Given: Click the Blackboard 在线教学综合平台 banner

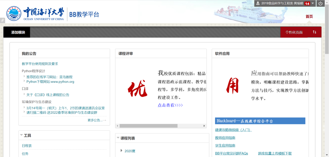Looking at the screenshot, I should coord(260,121).
